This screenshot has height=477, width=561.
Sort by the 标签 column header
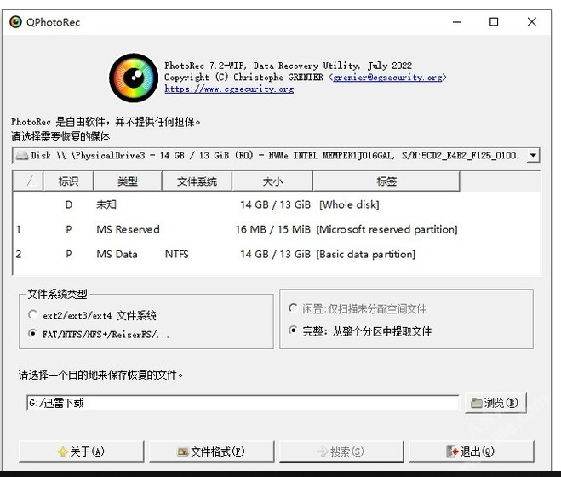pyautogui.click(x=386, y=181)
